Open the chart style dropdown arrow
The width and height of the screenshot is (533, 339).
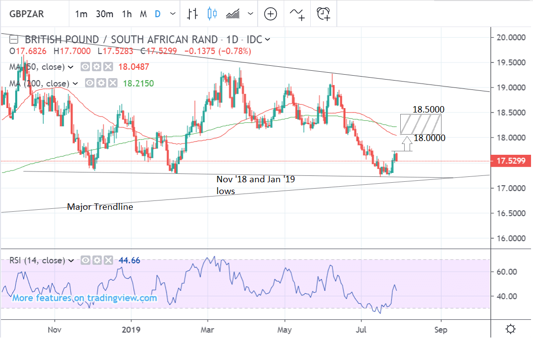pos(251,14)
